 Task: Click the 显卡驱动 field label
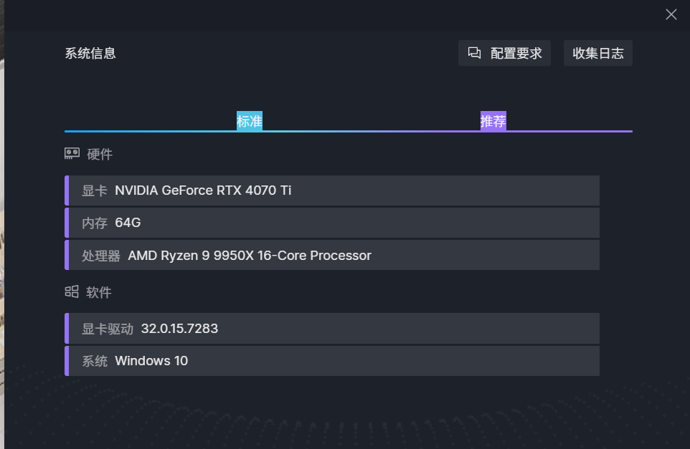[107, 329]
